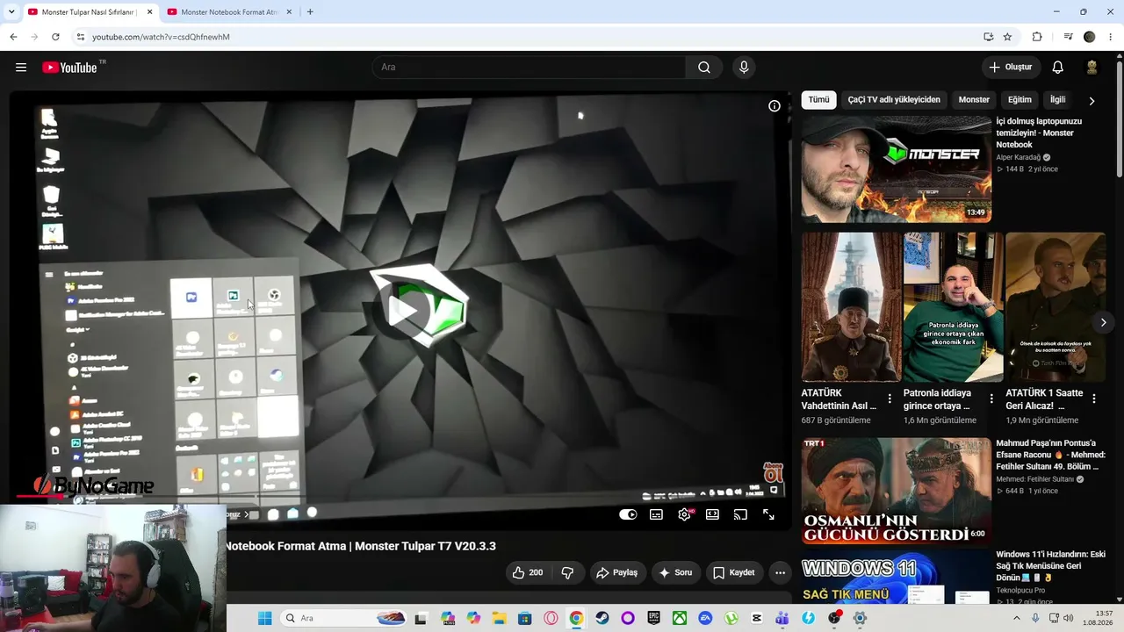Start voice search with the microphone
Image resolution: width=1124 pixels, height=632 pixels.
point(744,68)
